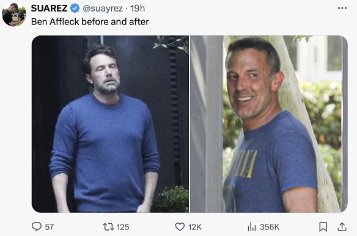Screen dimensions: 357x236
Task: Click the share upload icon
Action: 342,227
